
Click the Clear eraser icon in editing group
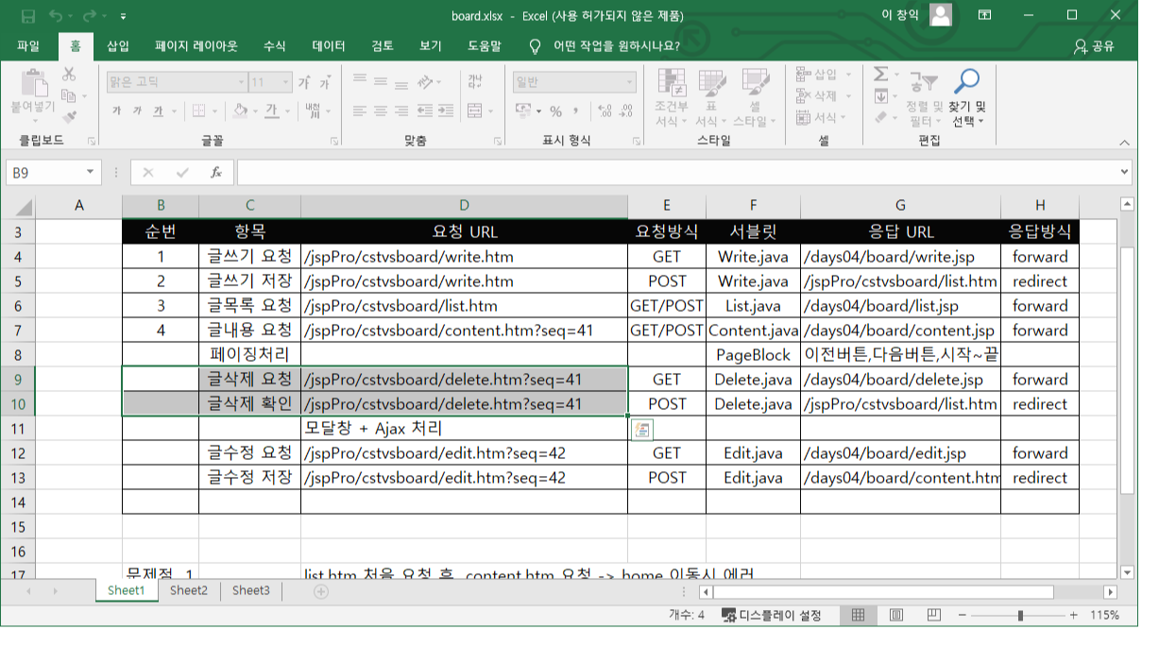point(880,118)
